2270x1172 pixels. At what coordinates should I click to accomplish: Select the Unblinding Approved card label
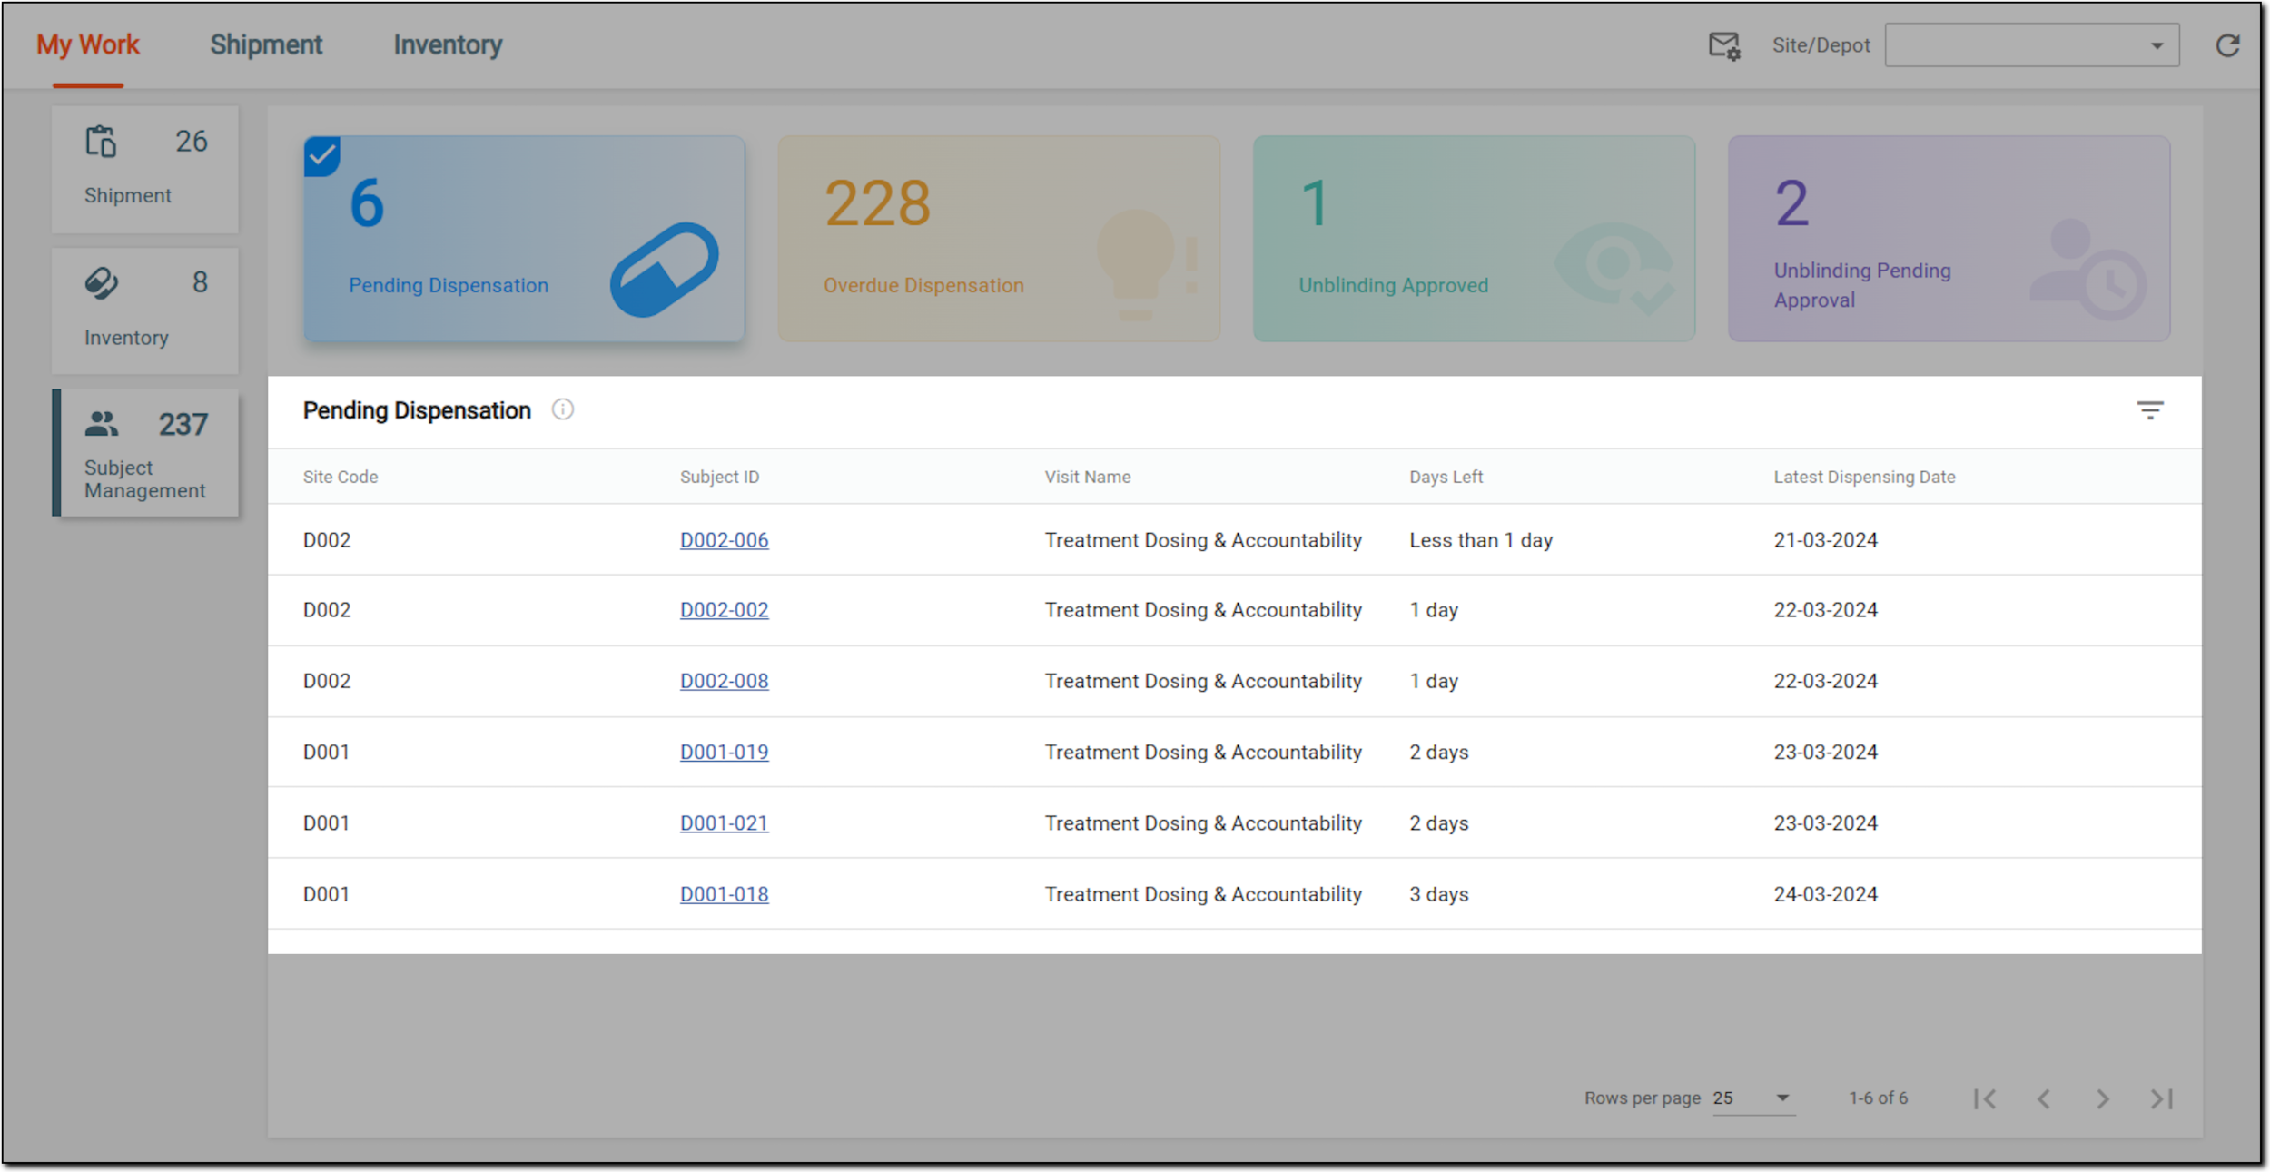click(x=1393, y=286)
